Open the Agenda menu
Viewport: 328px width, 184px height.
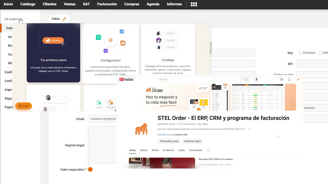(153, 4)
